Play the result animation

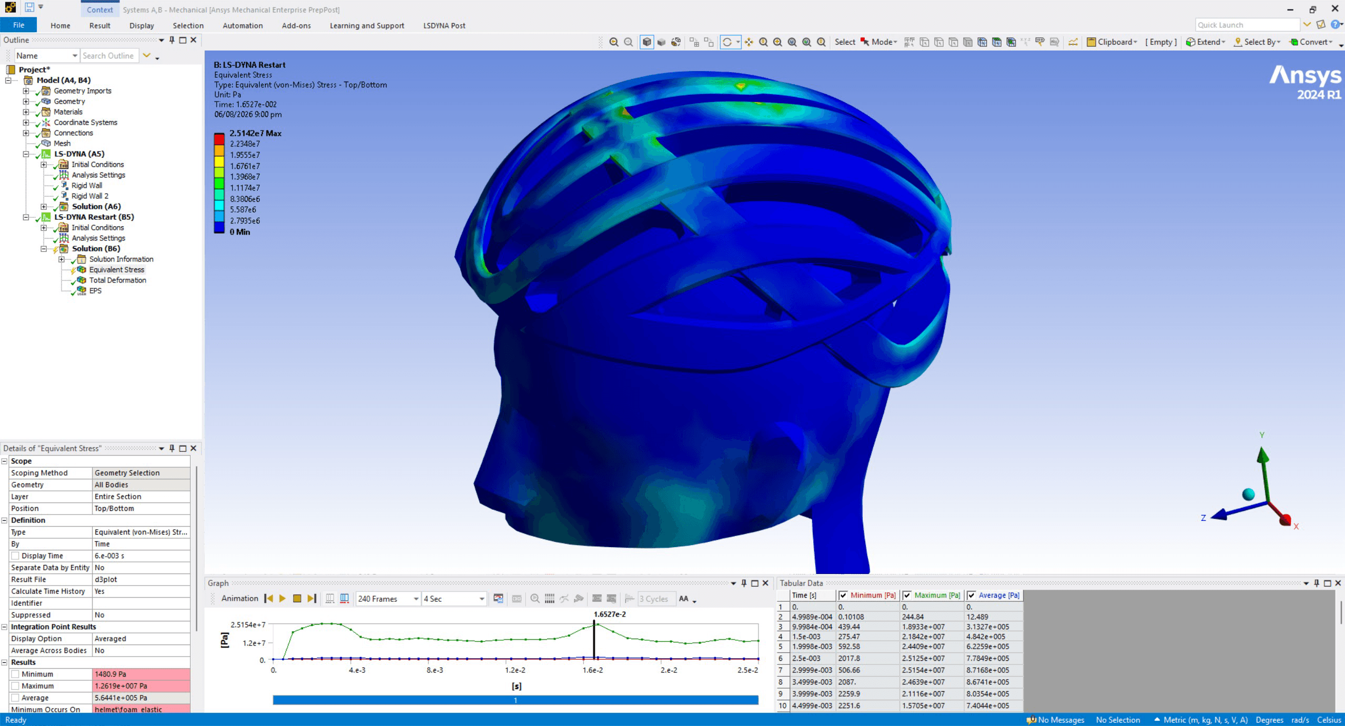coord(282,599)
